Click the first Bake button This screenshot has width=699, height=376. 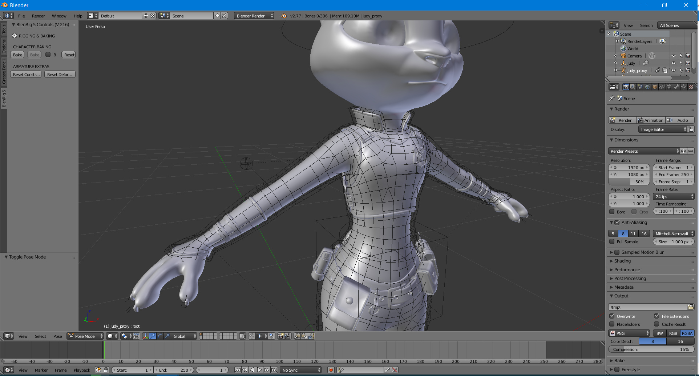(x=17, y=55)
